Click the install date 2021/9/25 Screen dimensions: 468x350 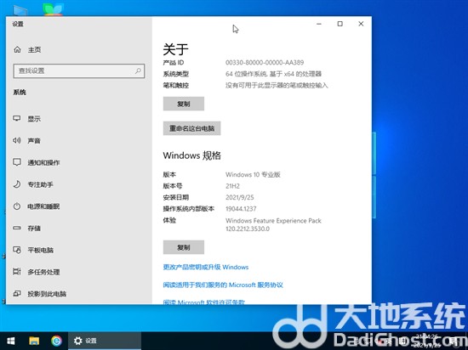tap(240, 197)
